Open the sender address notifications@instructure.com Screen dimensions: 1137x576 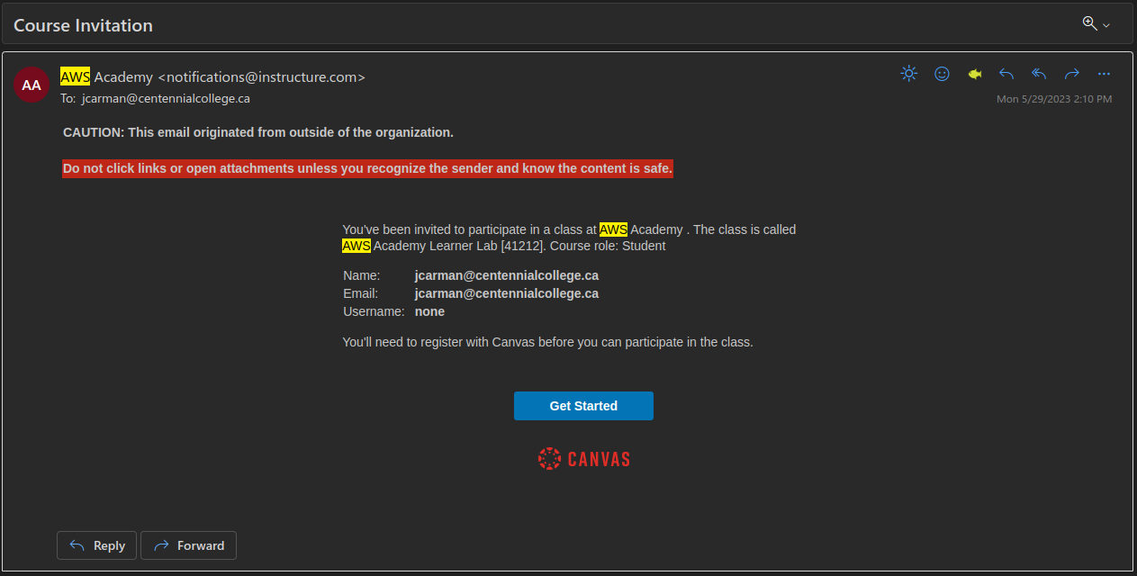(x=259, y=76)
